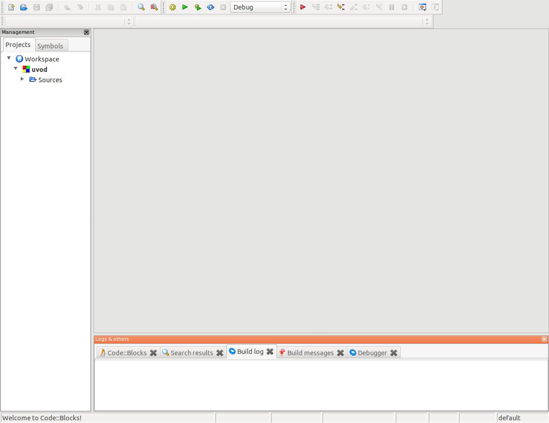Image resolution: width=549 pixels, height=423 pixels.
Task: Click the Open file folder icon
Action: tap(24, 7)
